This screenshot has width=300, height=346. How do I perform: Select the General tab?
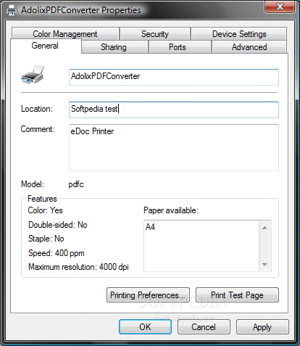(x=45, y=46)
